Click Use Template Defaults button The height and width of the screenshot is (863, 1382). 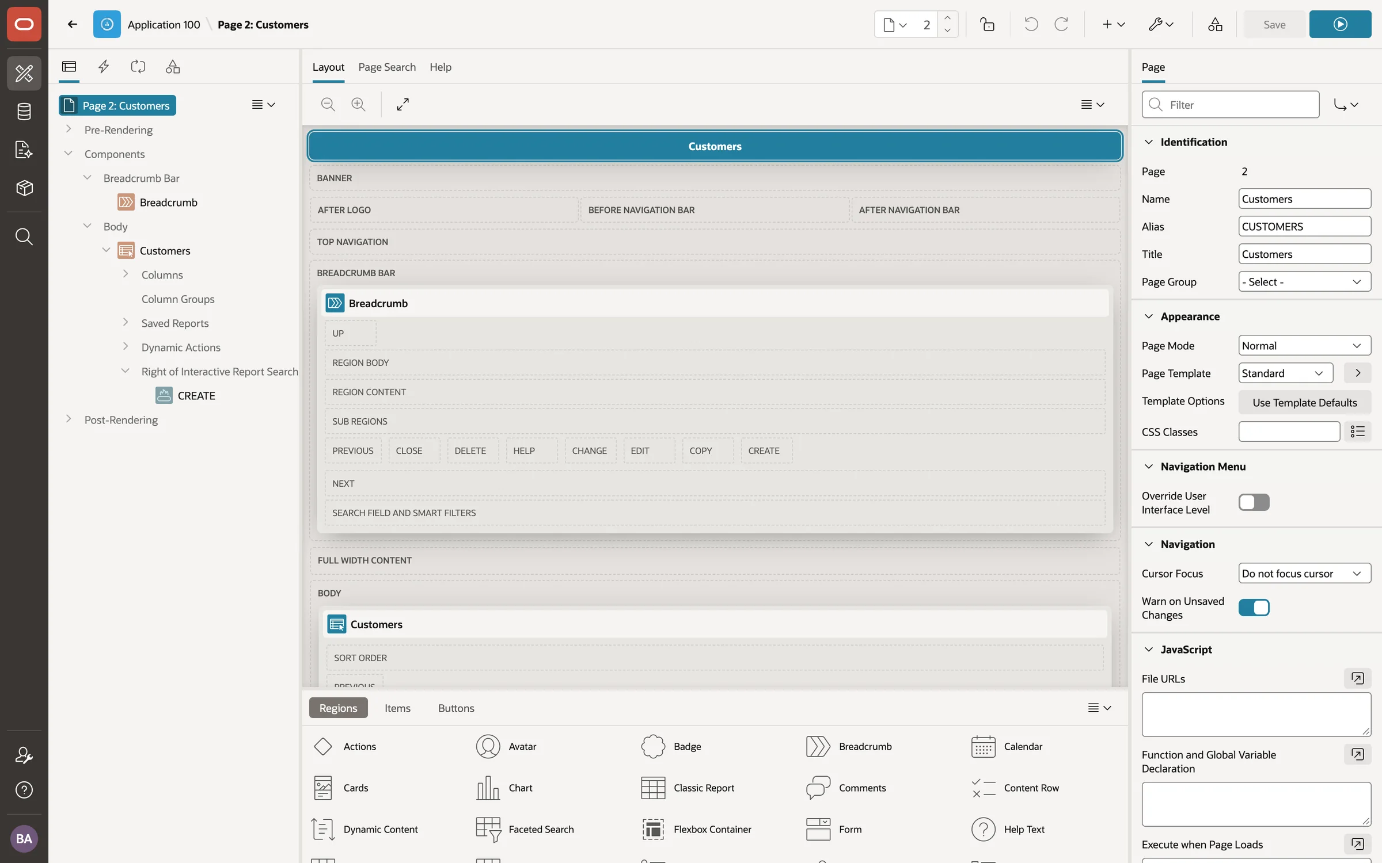(1304, 402)
